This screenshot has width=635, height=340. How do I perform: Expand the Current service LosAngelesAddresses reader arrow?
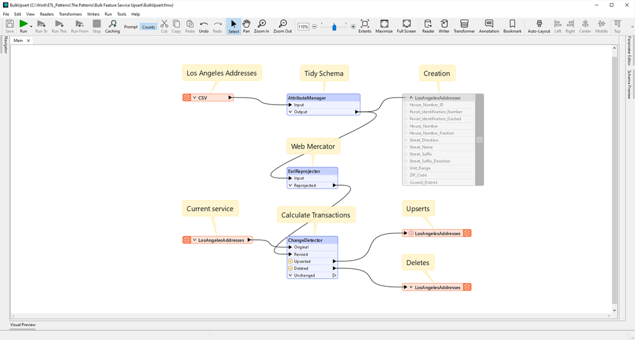tap(195, 240)
